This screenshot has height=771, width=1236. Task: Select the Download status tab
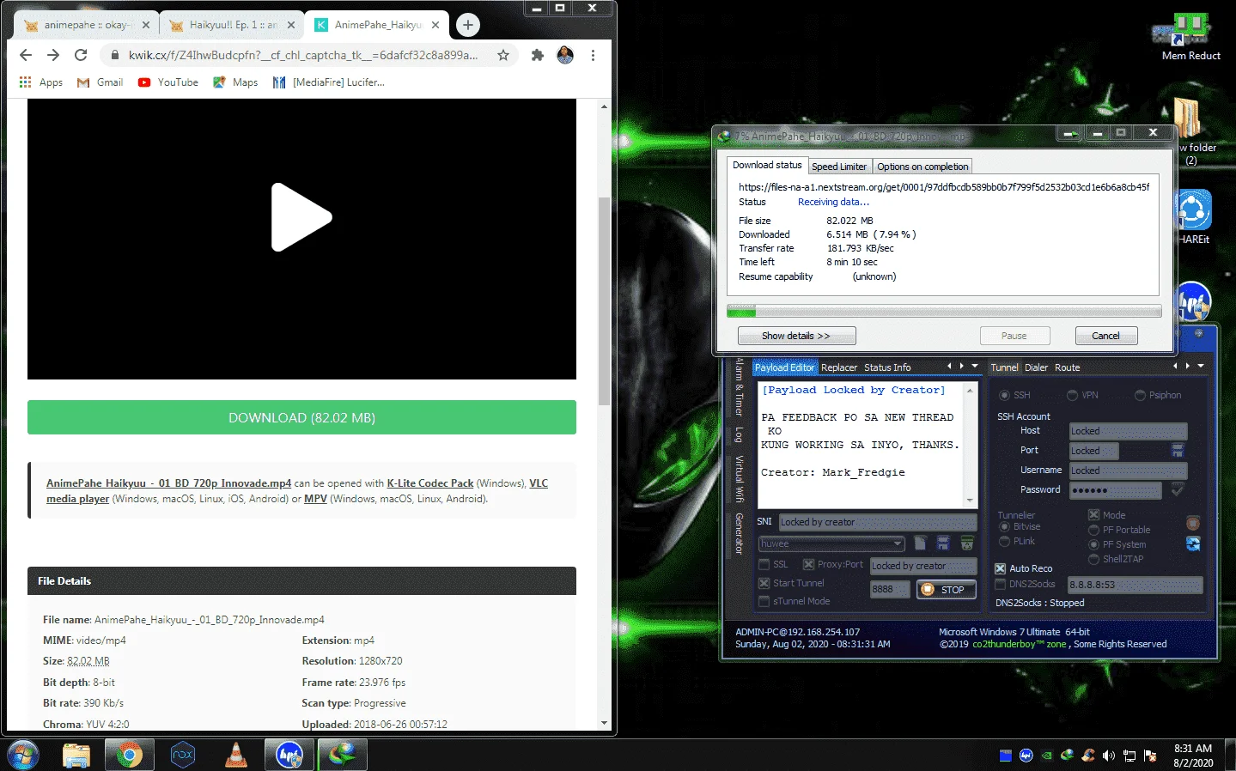coord(767,165)
